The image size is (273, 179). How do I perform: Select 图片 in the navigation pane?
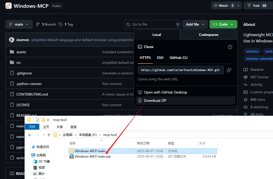point(39,174)
